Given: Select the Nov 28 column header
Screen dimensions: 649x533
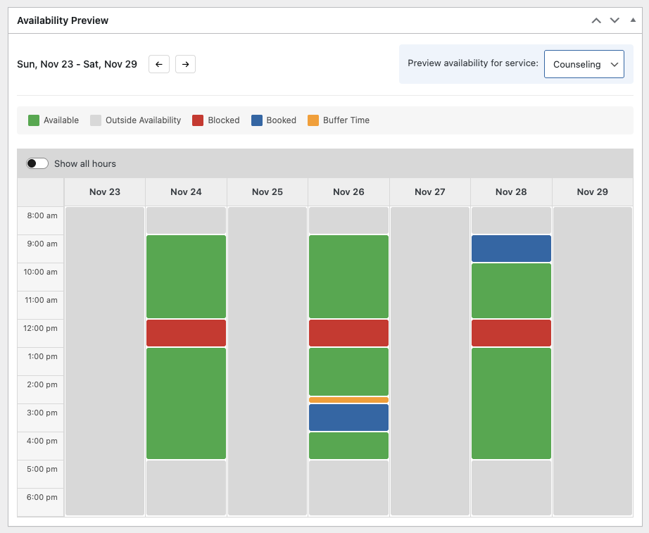Looking at the screenshot, I should pos(511,192).
